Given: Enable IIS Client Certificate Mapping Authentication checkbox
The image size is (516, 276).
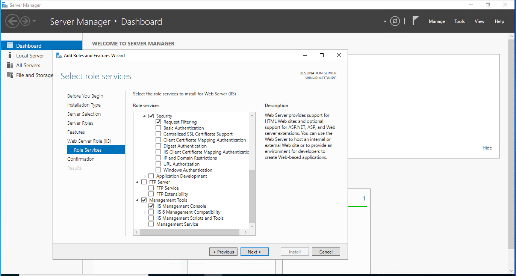Looking at the screenshot, I should 158,152.
